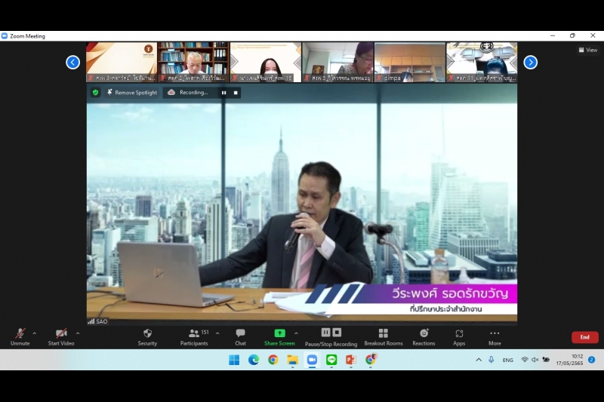Viewport: 604px width, 402px height.
Task: Click the green Share Screen icon
Action: 279,333
